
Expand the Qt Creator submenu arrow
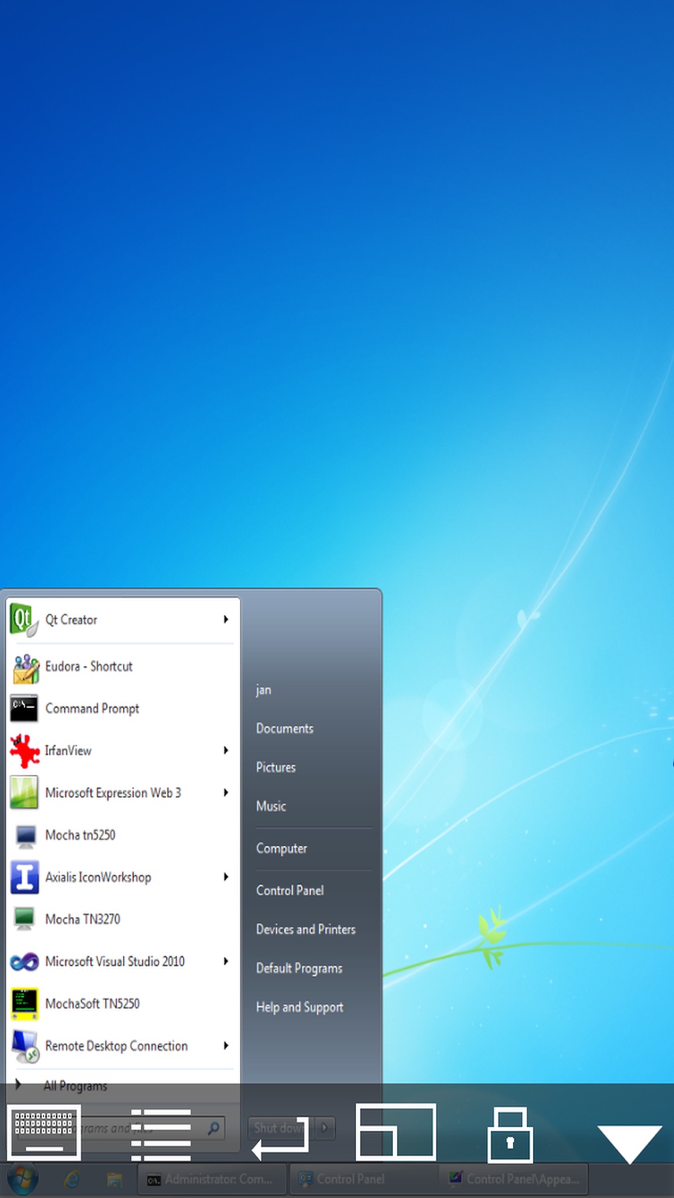point(225,619)
